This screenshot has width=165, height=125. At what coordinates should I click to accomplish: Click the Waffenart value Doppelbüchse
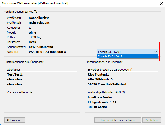point(39,18)
